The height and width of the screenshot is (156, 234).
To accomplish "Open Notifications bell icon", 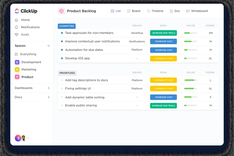I will pyautogui.click(x=17, y=27).
